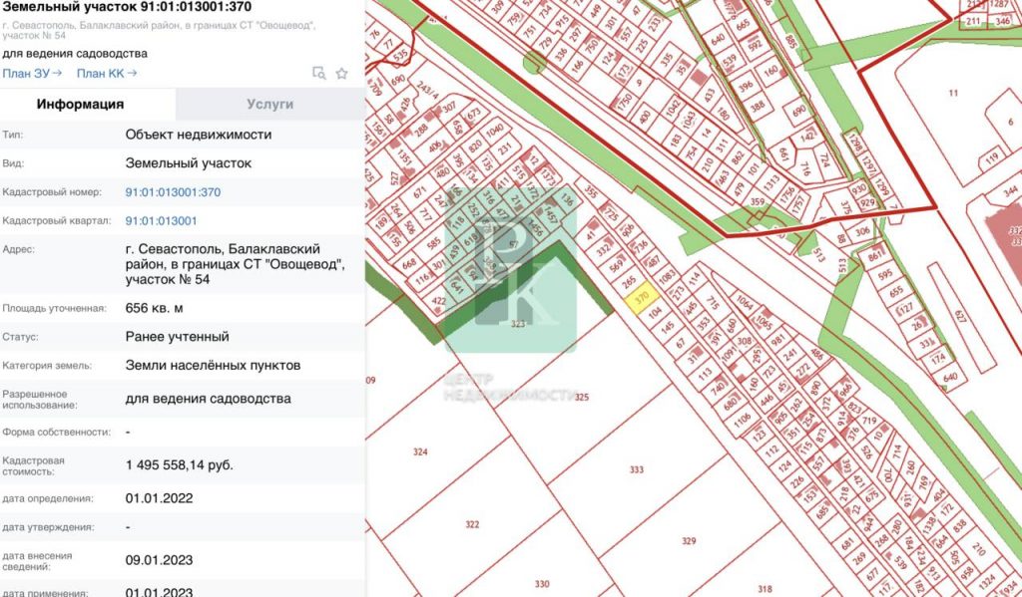Image resolution: width=1022 pixels, height=597 pixels.
Task: Click the 'Категория земель:' label
Action: tap(47, 365)
